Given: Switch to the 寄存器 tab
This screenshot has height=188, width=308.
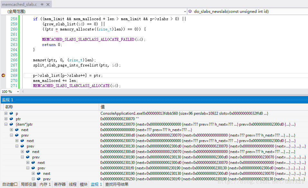Looking at the screenshot, I should click(60, 184).
